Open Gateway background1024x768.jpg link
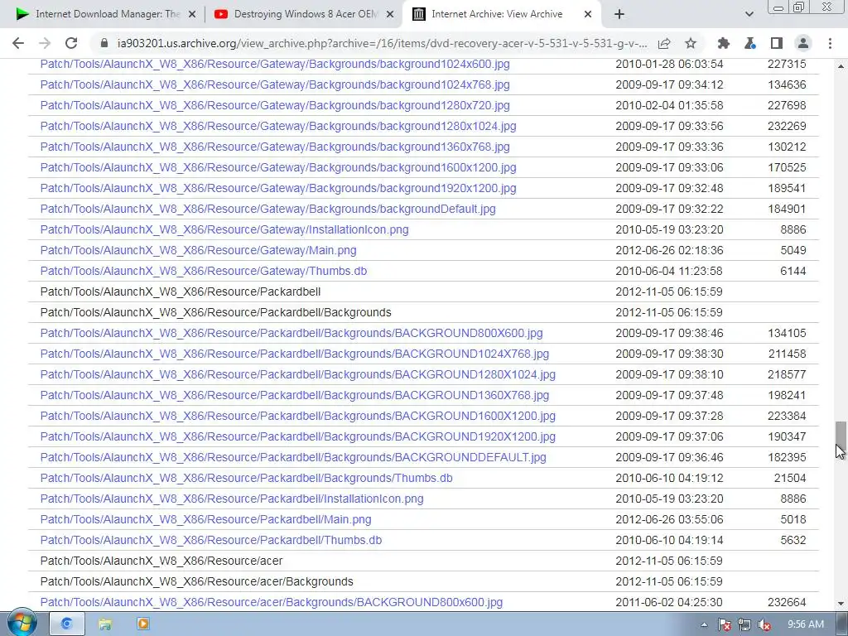The width and height of the screenshot is (848, 636). 275,84
